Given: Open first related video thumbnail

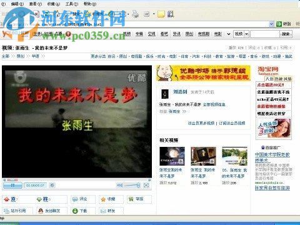Looking at the screenshot, I should coord(172,156).
